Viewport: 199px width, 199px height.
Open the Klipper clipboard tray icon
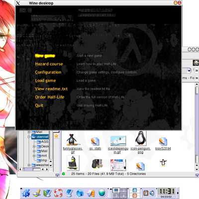pos(146,193)
